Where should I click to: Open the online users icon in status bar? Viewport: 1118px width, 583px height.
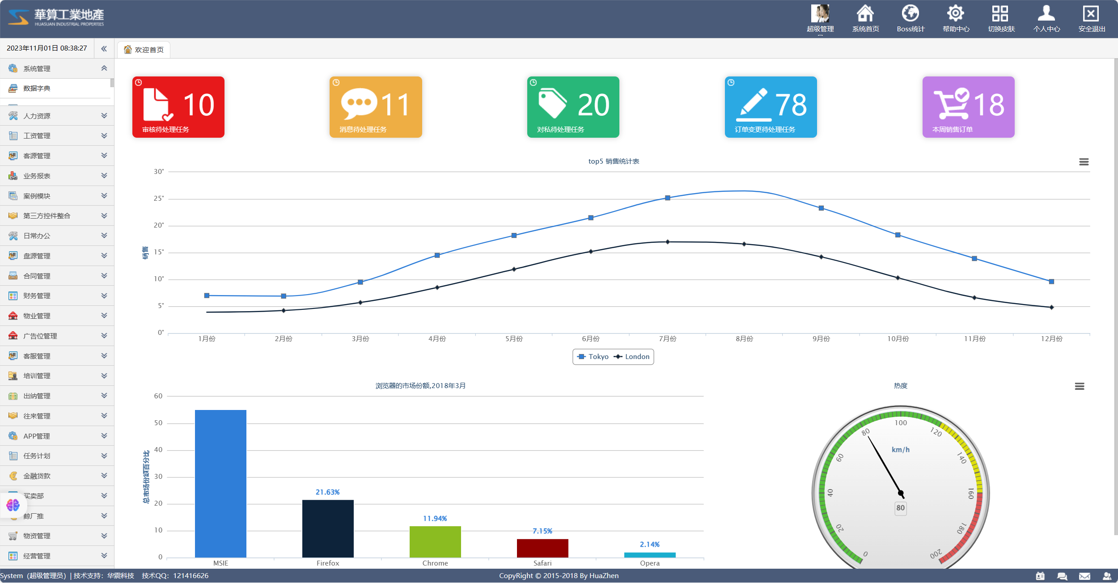(1107, 576)
